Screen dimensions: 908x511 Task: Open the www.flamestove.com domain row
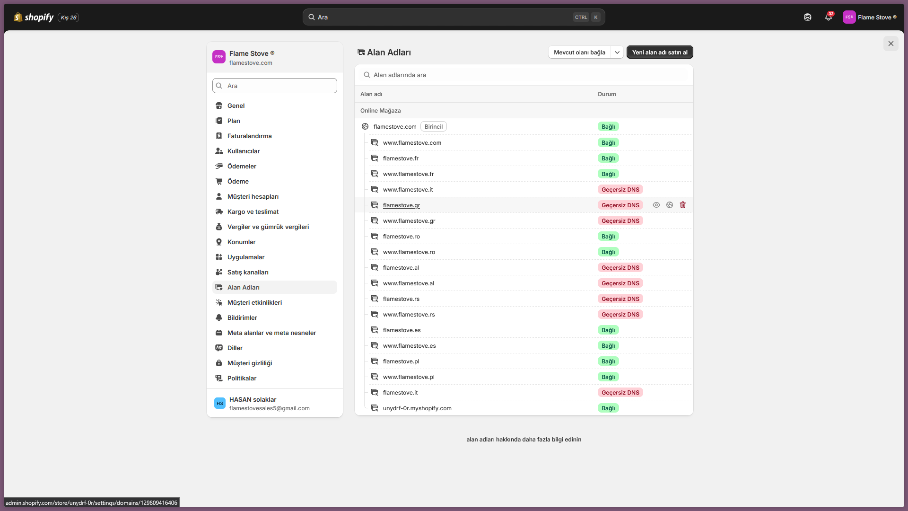point(524,142)
